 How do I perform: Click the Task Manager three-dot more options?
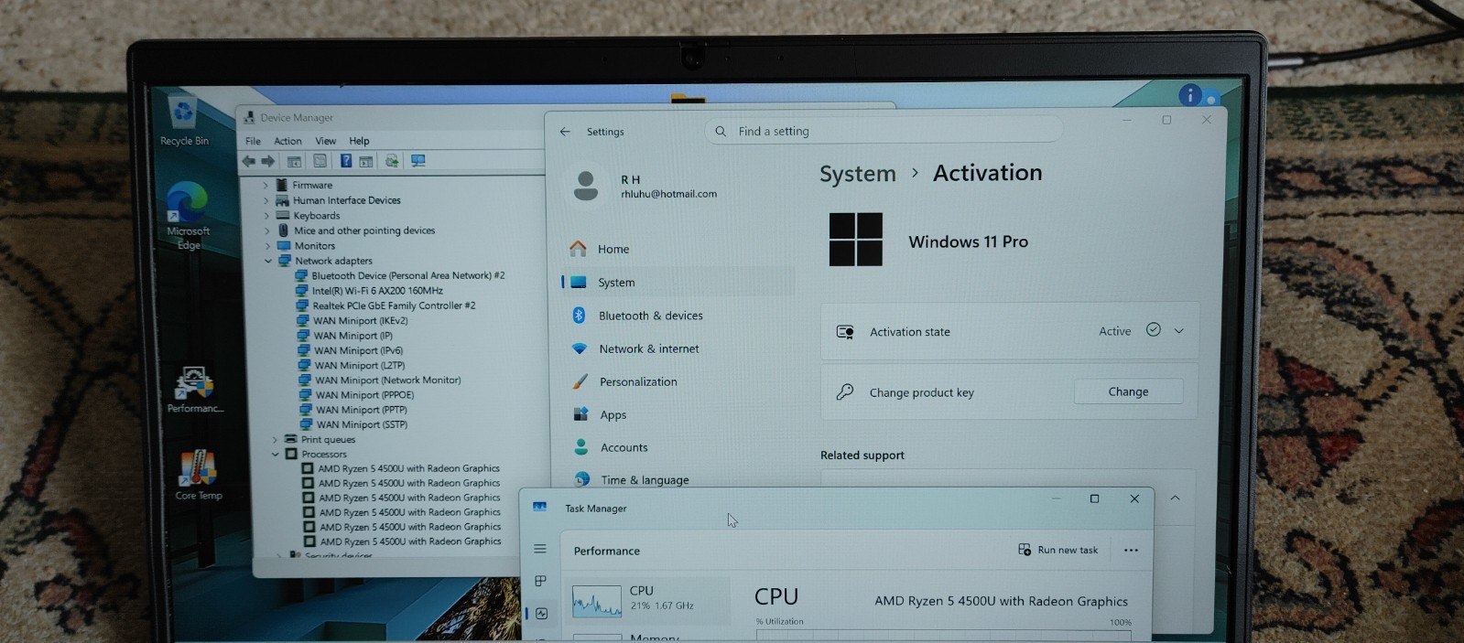point(1131,551)
